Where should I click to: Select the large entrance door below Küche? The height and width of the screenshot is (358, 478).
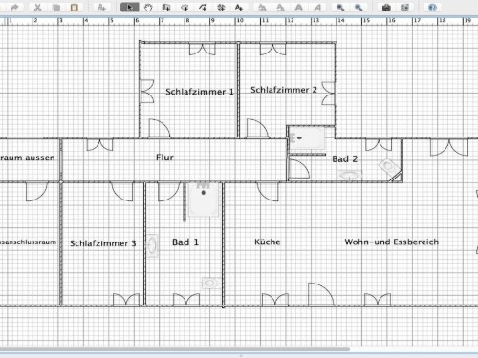(321, 294)
